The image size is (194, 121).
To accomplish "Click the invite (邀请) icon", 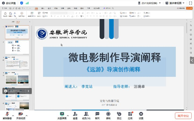I will click(x=75, y=114).
